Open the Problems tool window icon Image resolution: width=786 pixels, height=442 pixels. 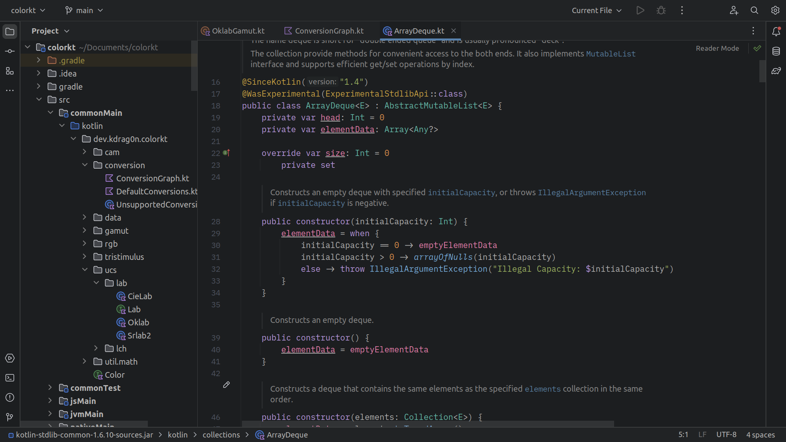tap(10, 397)
